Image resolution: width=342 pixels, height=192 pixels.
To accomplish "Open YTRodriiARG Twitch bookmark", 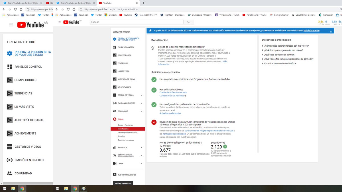I will click(x=227, y=15).
